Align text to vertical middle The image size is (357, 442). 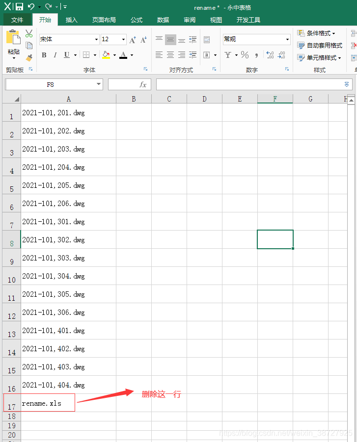[170, 39]
